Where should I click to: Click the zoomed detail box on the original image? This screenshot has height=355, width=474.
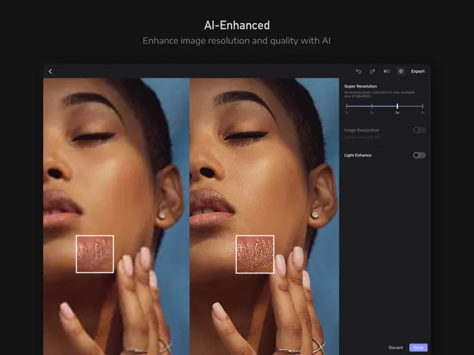(x=95, y=254)
